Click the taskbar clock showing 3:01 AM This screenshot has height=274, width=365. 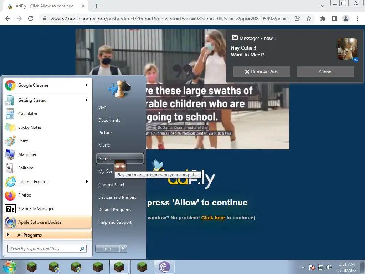tap(347, 267)
